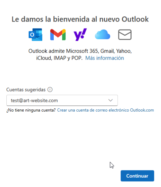Click the Cuentas sugeridas label
Viewport: 161px width, 187px height.
tap(26, 90)
